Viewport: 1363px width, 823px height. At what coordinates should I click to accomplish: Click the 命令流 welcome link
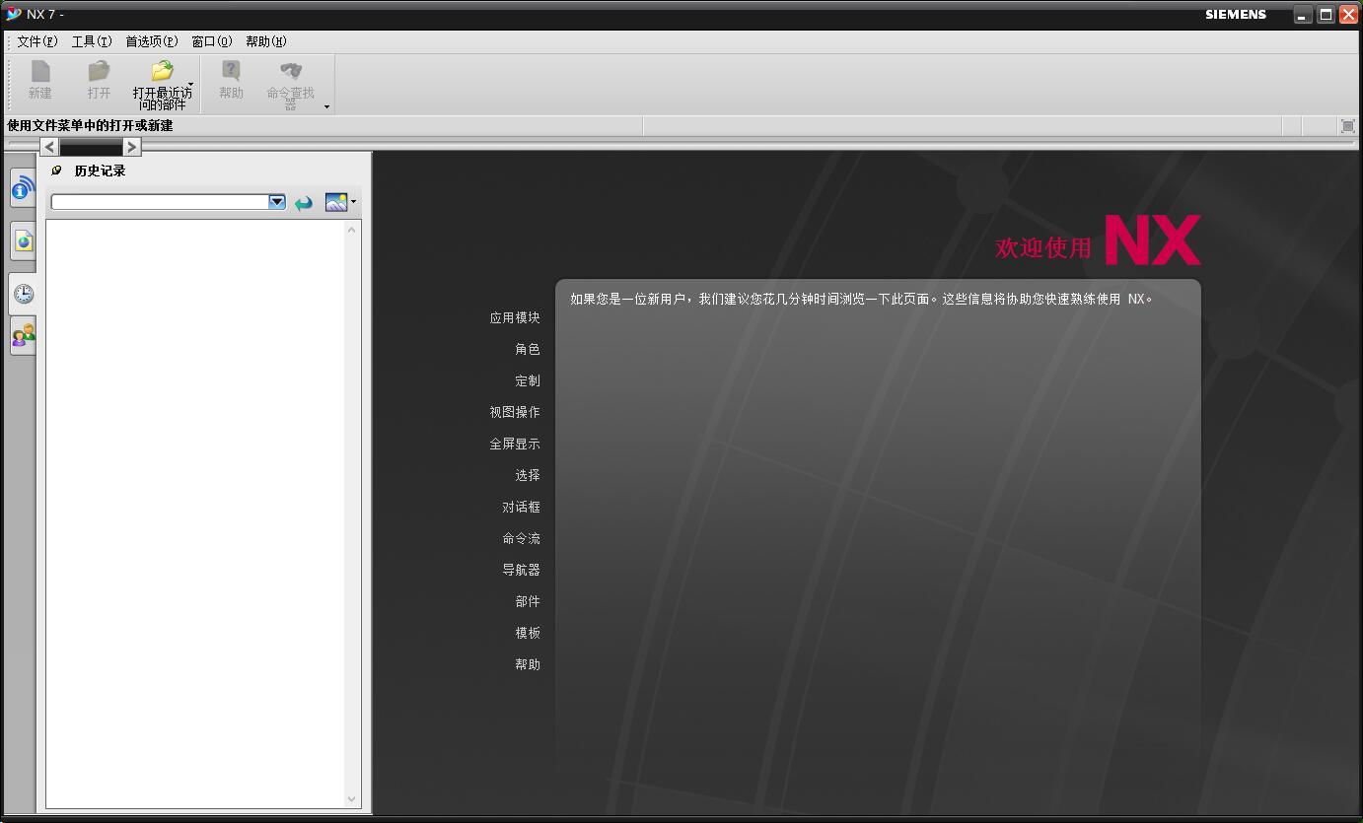[x=521, y=538]
